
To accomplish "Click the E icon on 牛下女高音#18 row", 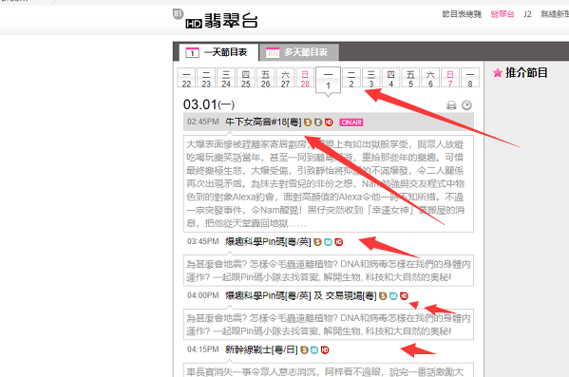I will (x=318, y=123).
